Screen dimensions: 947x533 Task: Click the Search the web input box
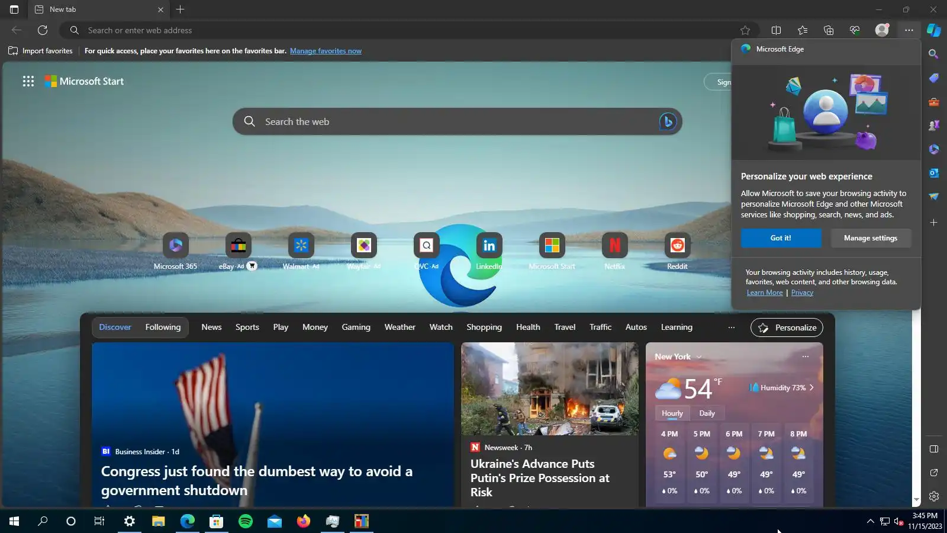[x=457, y=121]
